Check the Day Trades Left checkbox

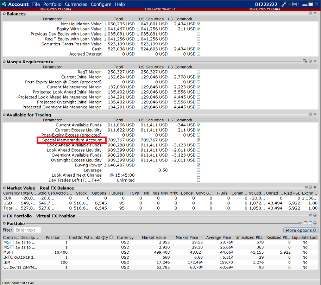click(199, 180)
